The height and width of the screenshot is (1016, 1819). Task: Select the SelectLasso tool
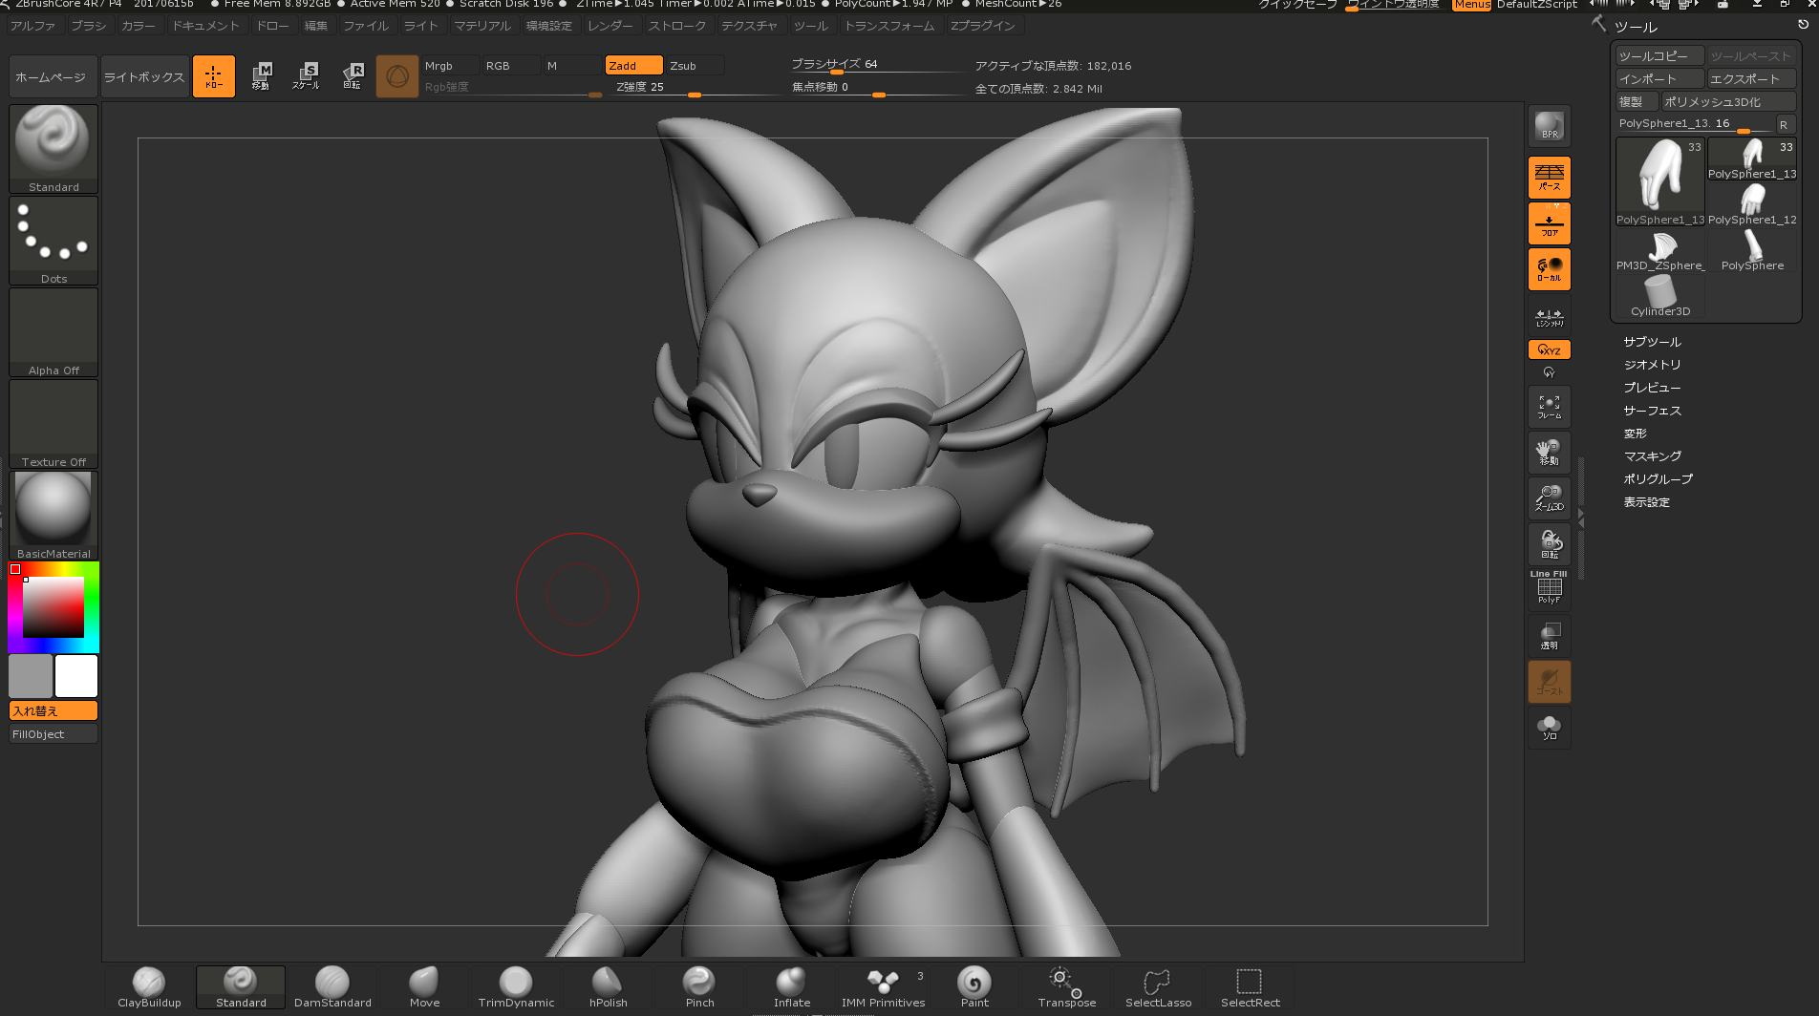click(1158, 986)
